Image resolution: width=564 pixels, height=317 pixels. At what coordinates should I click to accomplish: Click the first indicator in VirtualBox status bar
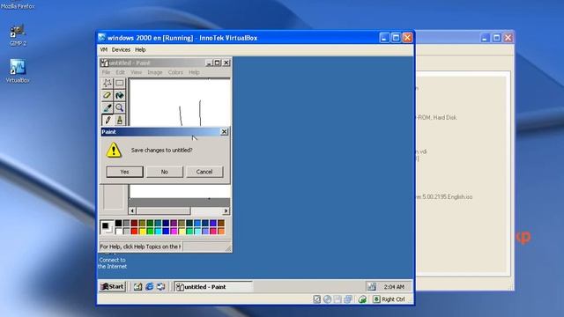(316, 299)
